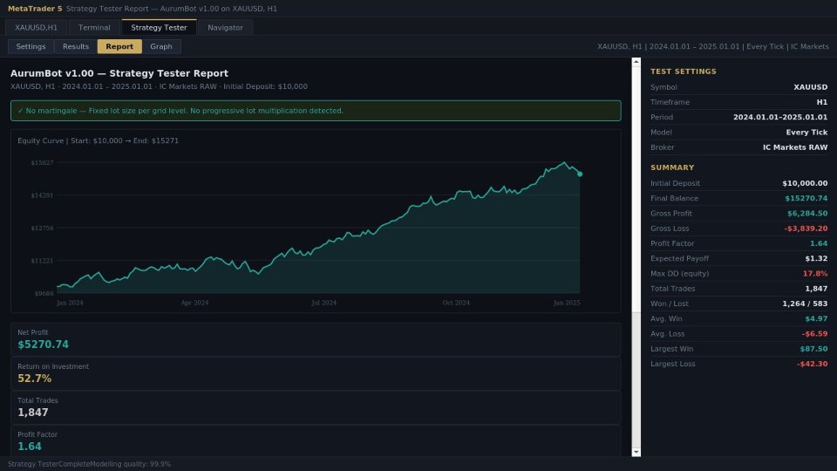The height and width of the screenshot is (471, 837).
Task: Click the Avg. Loss -$6.59 value
Action: [x=814, y=334]
